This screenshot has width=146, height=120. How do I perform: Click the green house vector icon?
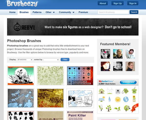[101, 91]
